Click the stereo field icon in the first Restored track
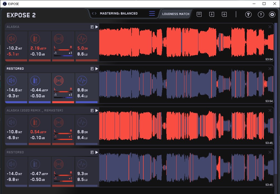This screenshot has height=194, width=280. tap(58, 80)
